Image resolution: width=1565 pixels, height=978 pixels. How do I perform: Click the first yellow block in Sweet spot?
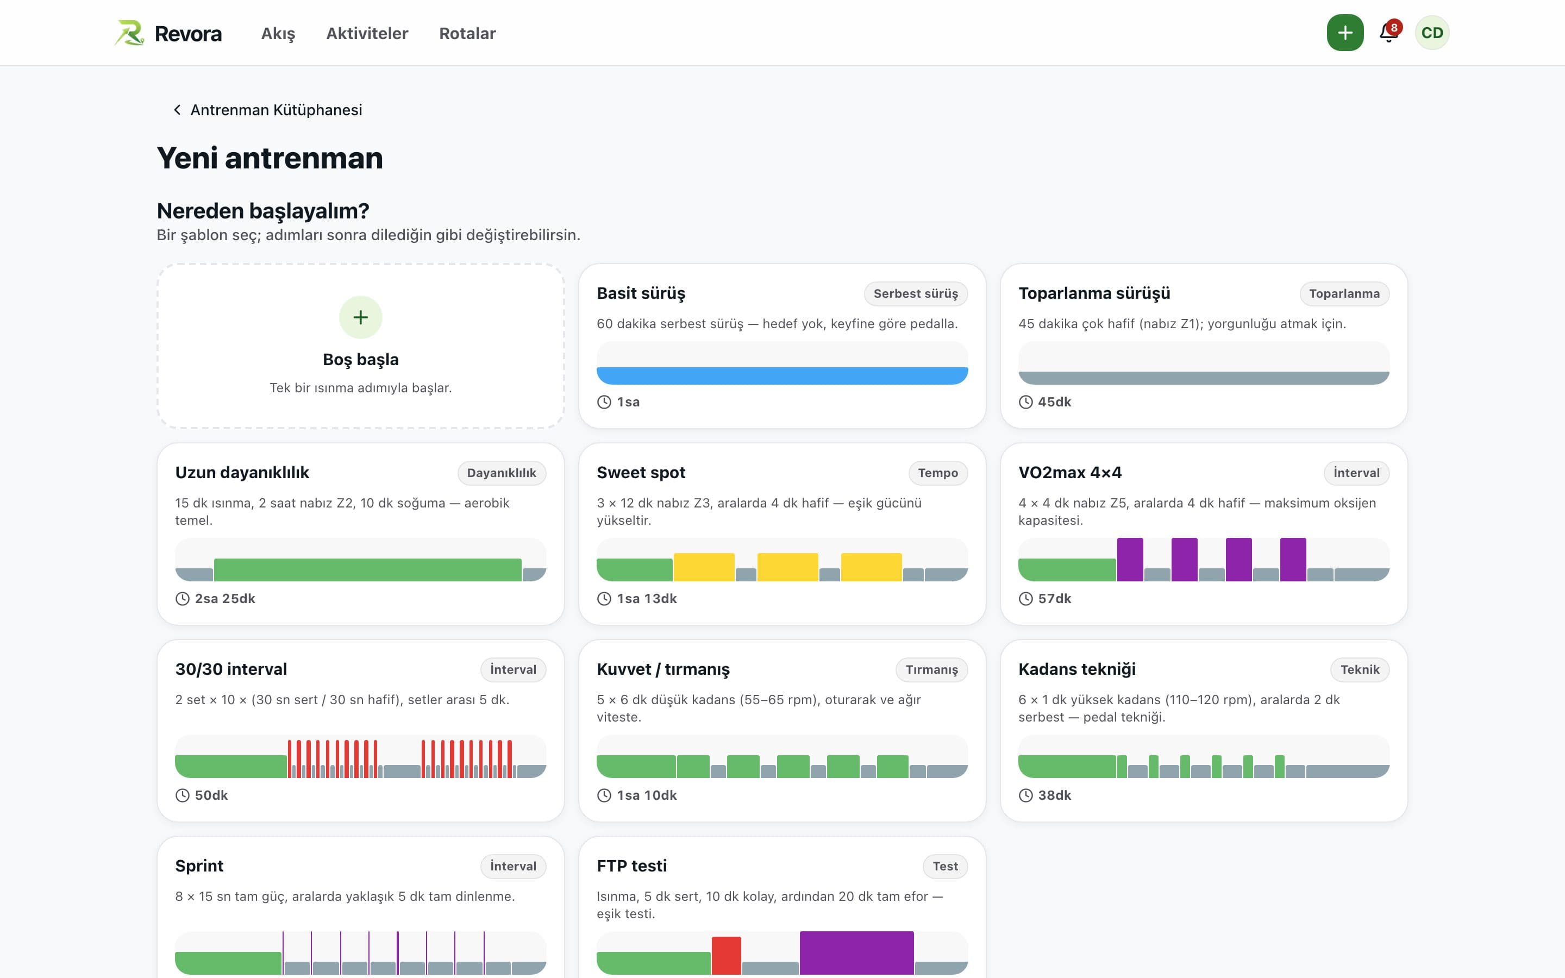click(x=704, y=567)
